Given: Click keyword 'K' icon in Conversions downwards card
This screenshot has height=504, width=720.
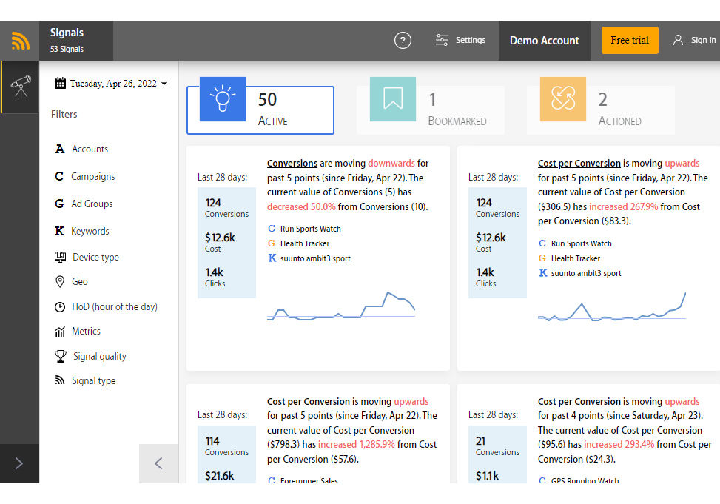Looking at the screenshot, I should click(x=272, y=258).
